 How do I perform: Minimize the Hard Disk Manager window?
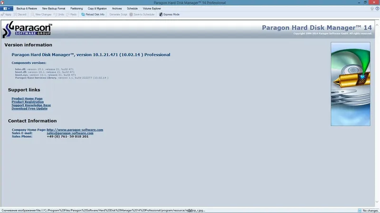359,2
